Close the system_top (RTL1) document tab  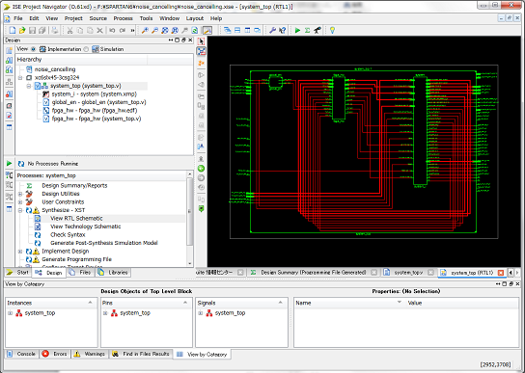[501, 273]
